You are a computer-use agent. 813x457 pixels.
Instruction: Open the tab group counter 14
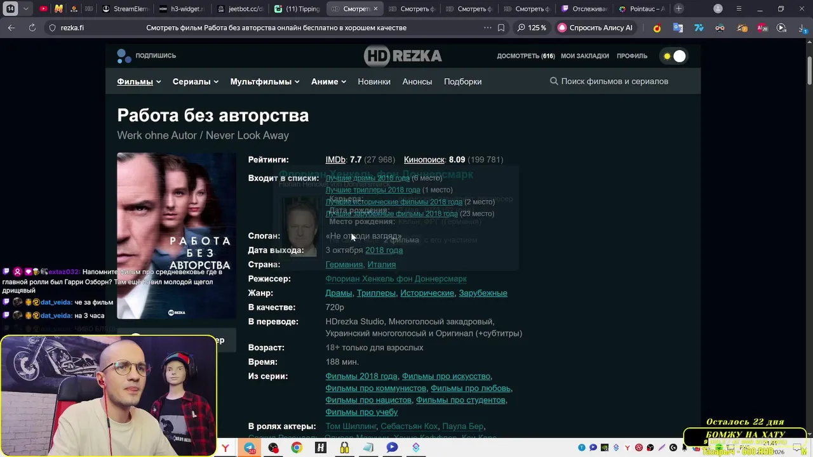click(10, 9)
